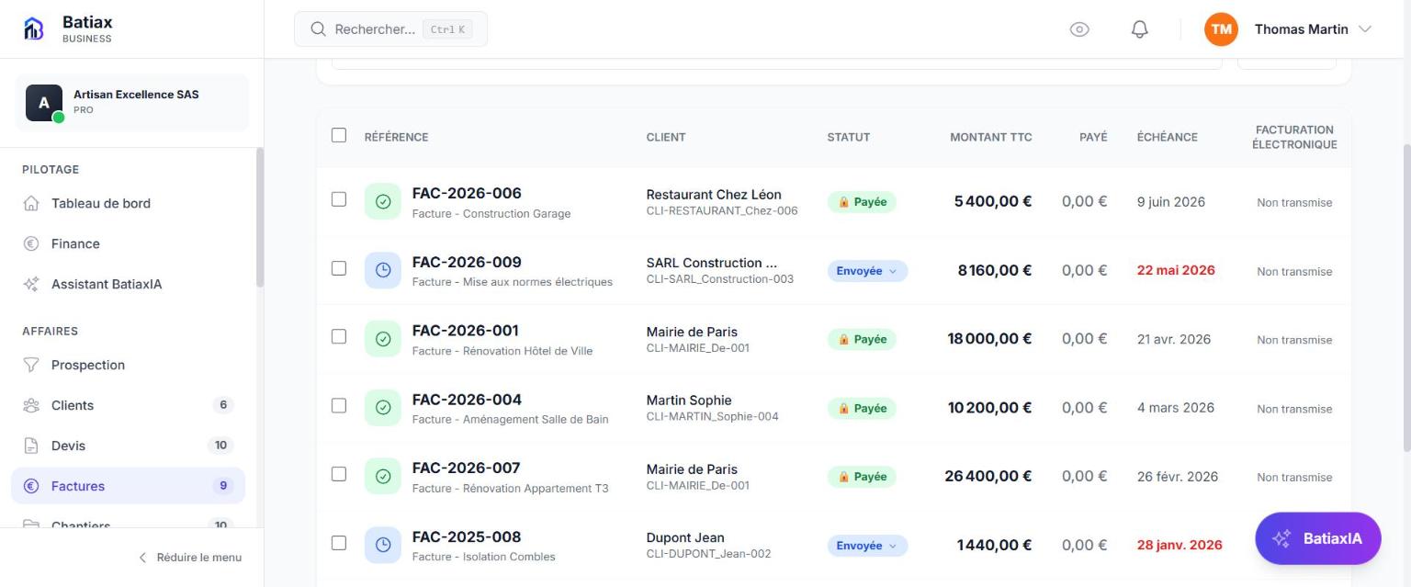Click the green check icon for FAC-2026-001
Screen dimensions: 1411x587
pyautogui.click(x=383, y=339)
